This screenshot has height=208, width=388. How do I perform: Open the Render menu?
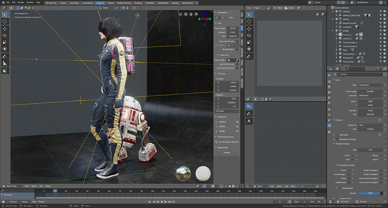tap(21, 2)
